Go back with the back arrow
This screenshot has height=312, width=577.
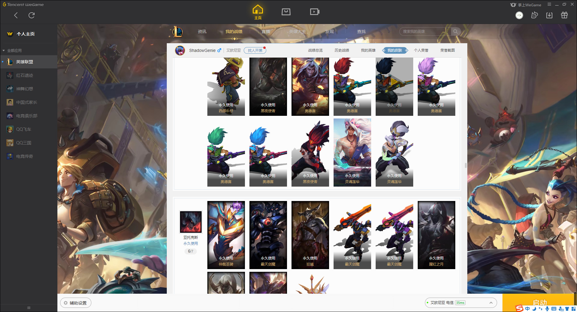[16, 15]
